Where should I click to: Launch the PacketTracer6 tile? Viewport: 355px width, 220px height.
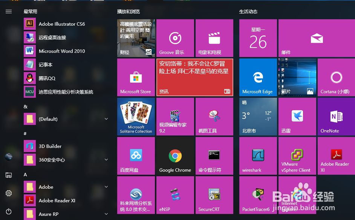(x=258, y=195)
